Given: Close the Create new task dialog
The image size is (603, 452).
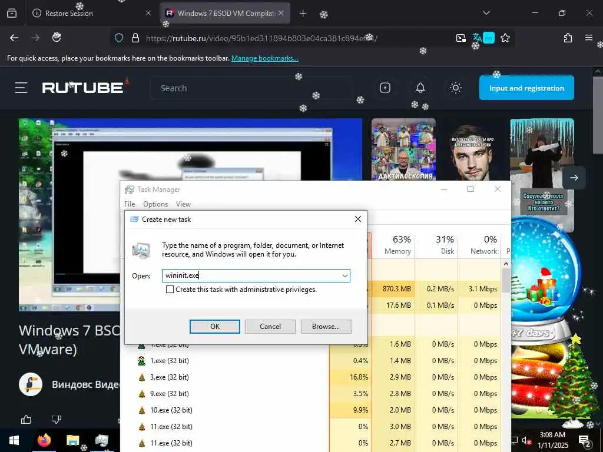Looking at the screenshot, I should point(357,219).
